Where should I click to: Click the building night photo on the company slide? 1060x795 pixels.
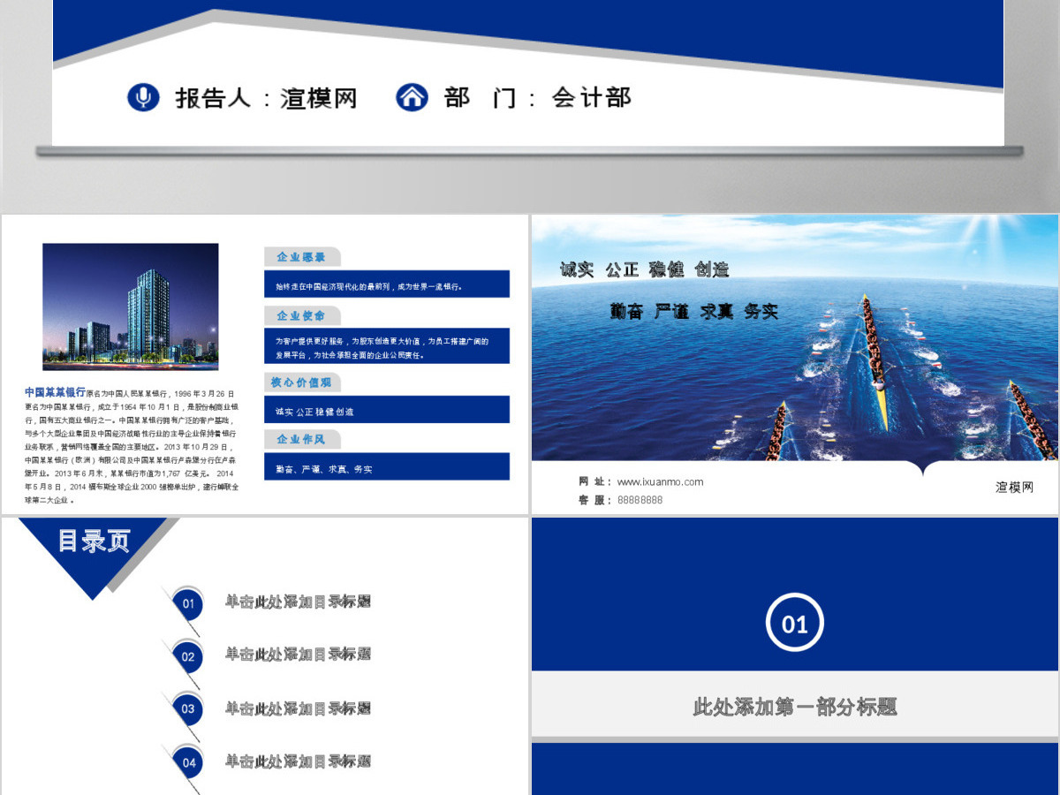[x=131, y=307]
